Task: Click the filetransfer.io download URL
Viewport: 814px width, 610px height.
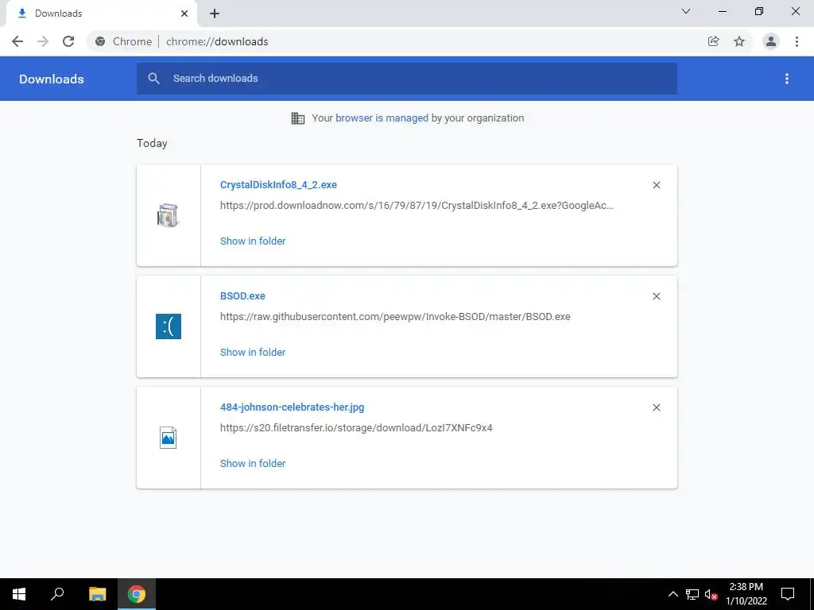Action: [x=356, y=428]
